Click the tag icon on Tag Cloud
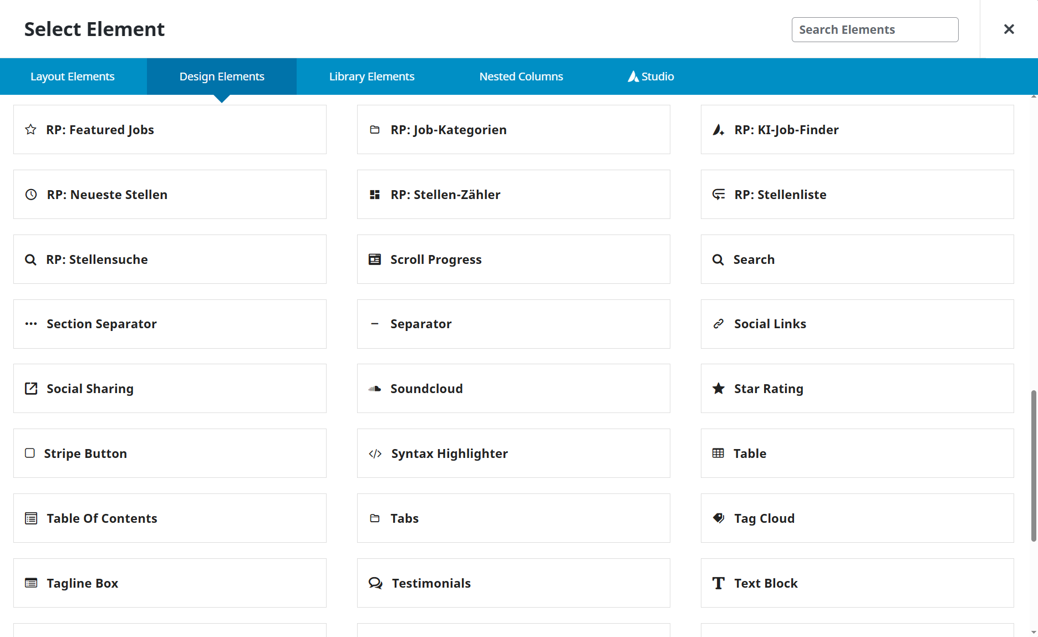 [x=719, y=518]
